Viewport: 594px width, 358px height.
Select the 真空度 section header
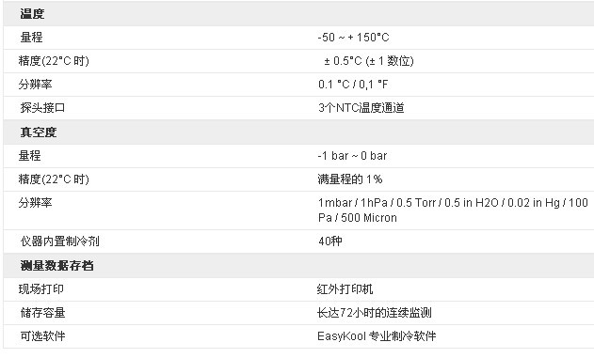click(x=39, y=132)
